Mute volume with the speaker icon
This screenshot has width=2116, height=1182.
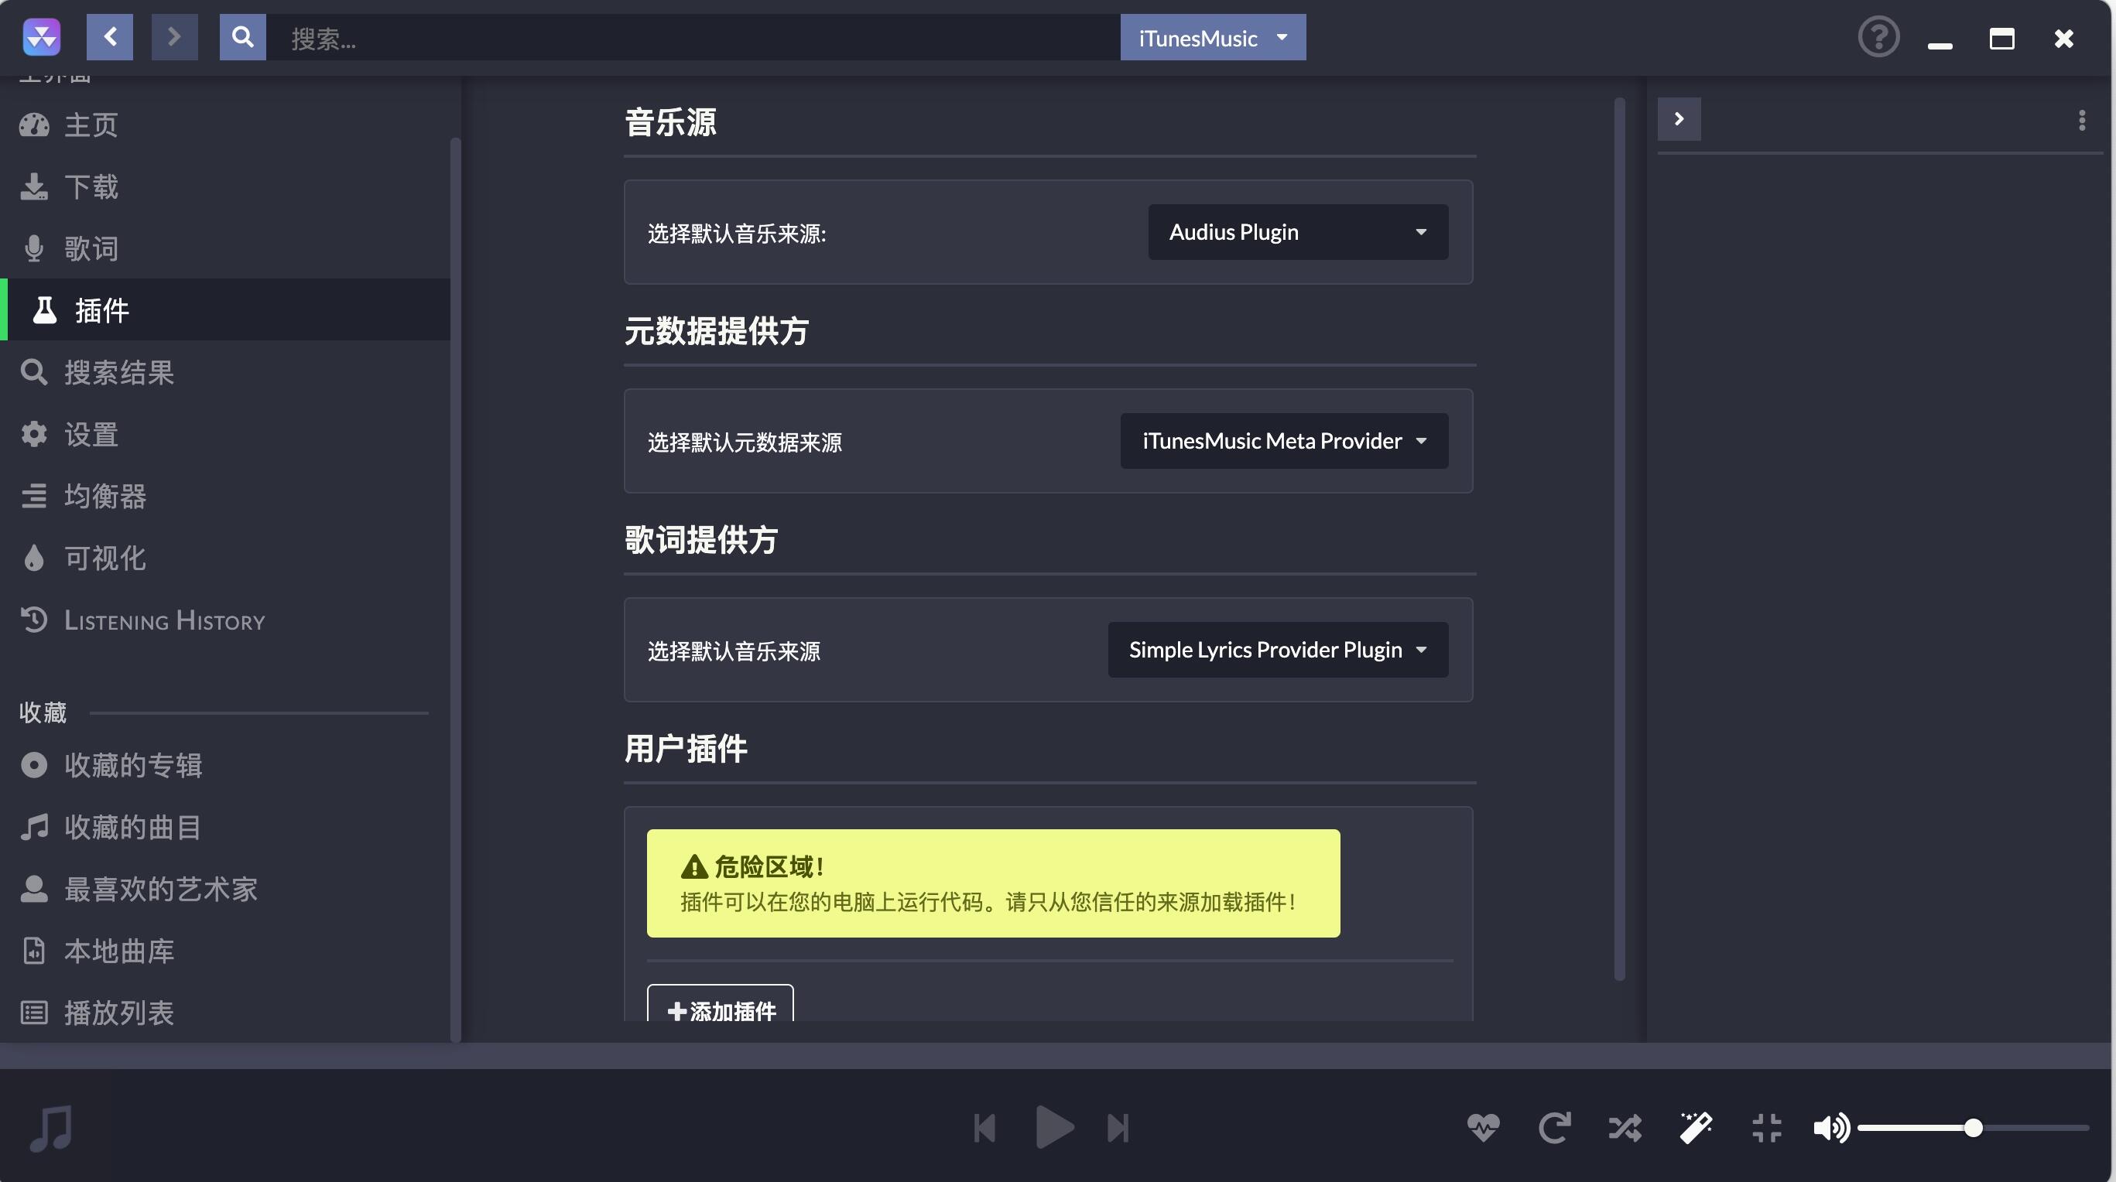click(x=1832, y=1128)
